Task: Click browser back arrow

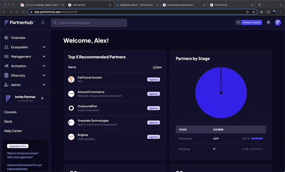Action: pyautogui.click(x=5, y=12)
